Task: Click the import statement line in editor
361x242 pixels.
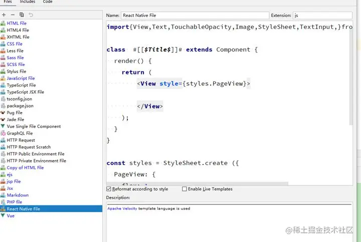Action: pos(229,27)
